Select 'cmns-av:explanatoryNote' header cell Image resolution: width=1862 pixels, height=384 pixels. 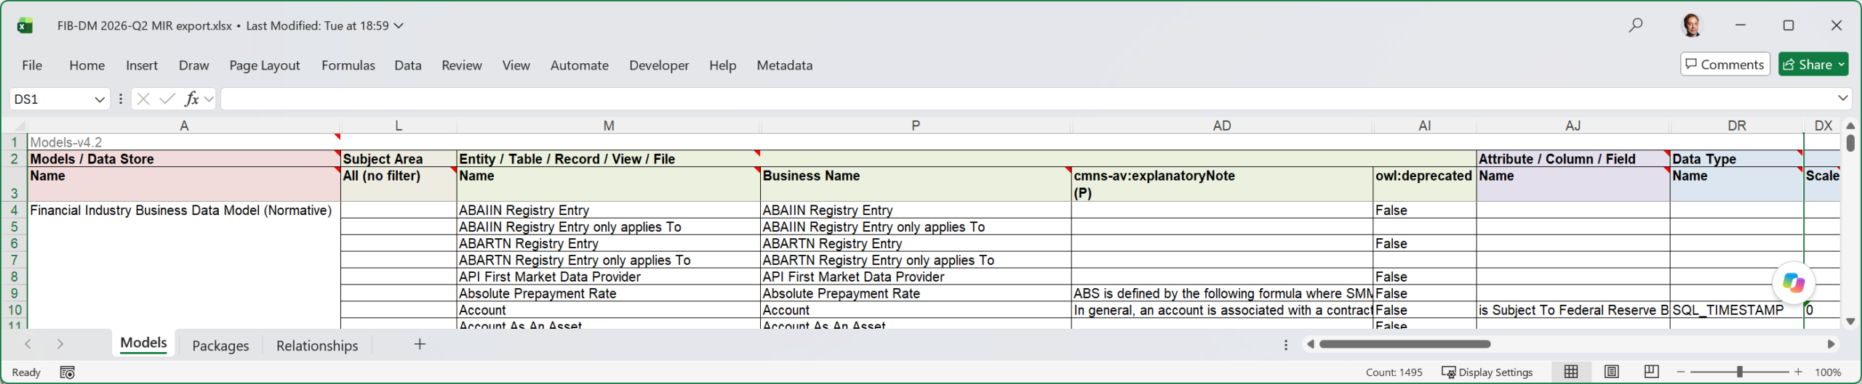1222,184
